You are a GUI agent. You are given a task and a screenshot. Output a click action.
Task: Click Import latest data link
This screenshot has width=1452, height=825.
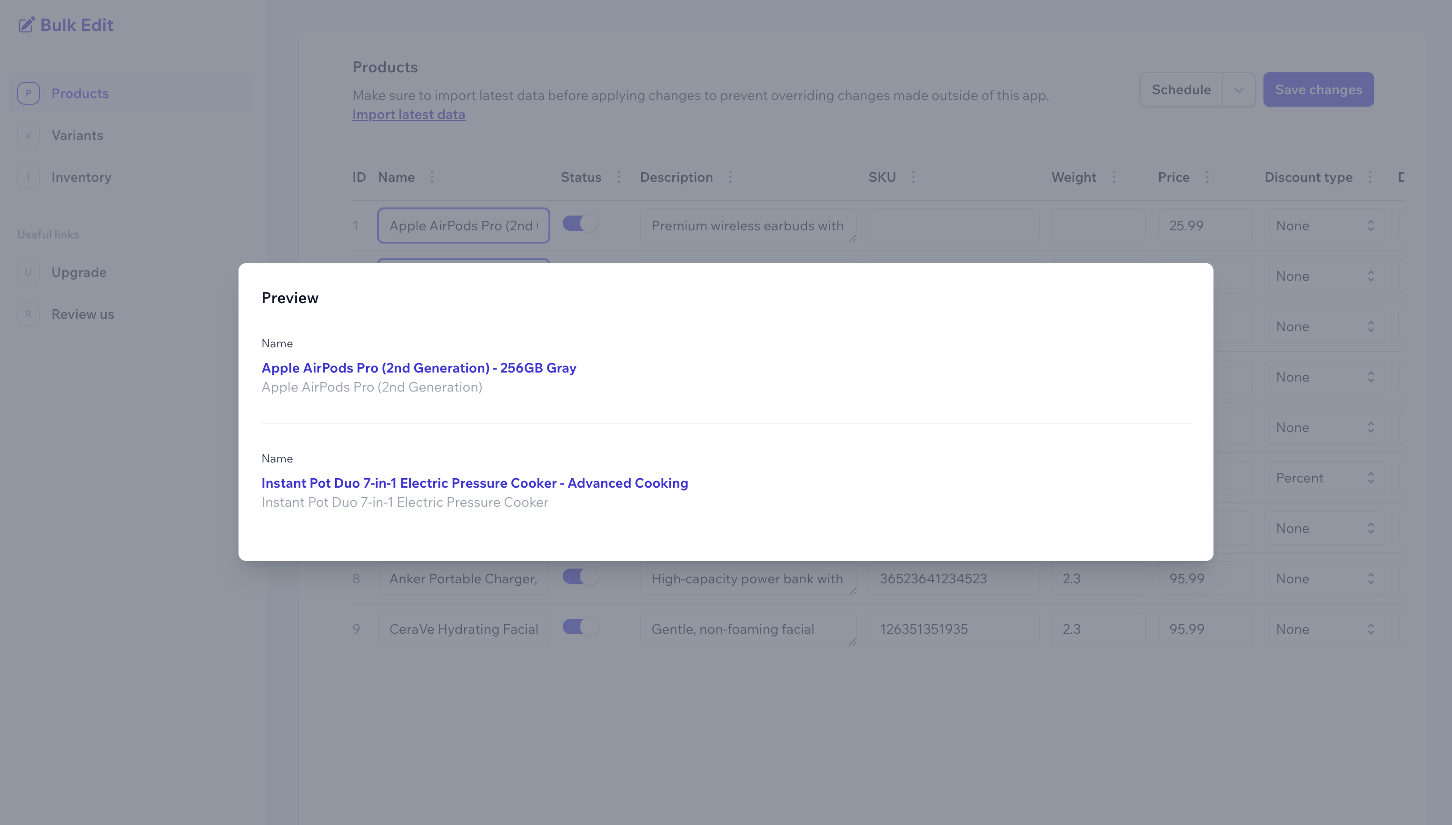tap(409, 115)
